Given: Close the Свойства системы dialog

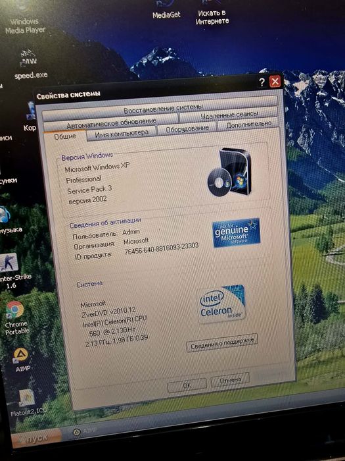Looking at the screenshot, I should (275, 81).
